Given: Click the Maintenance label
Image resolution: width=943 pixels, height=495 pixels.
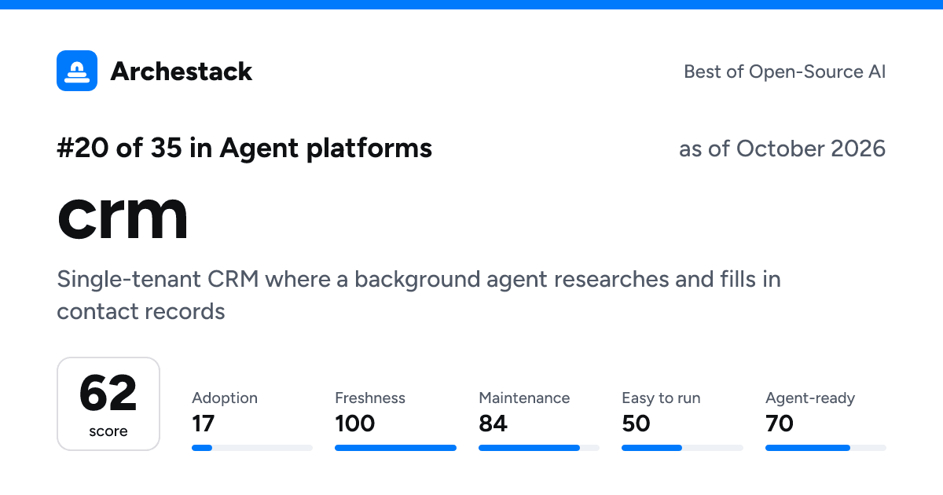Looking at the screenshot, I should click(x=524, y=398).
